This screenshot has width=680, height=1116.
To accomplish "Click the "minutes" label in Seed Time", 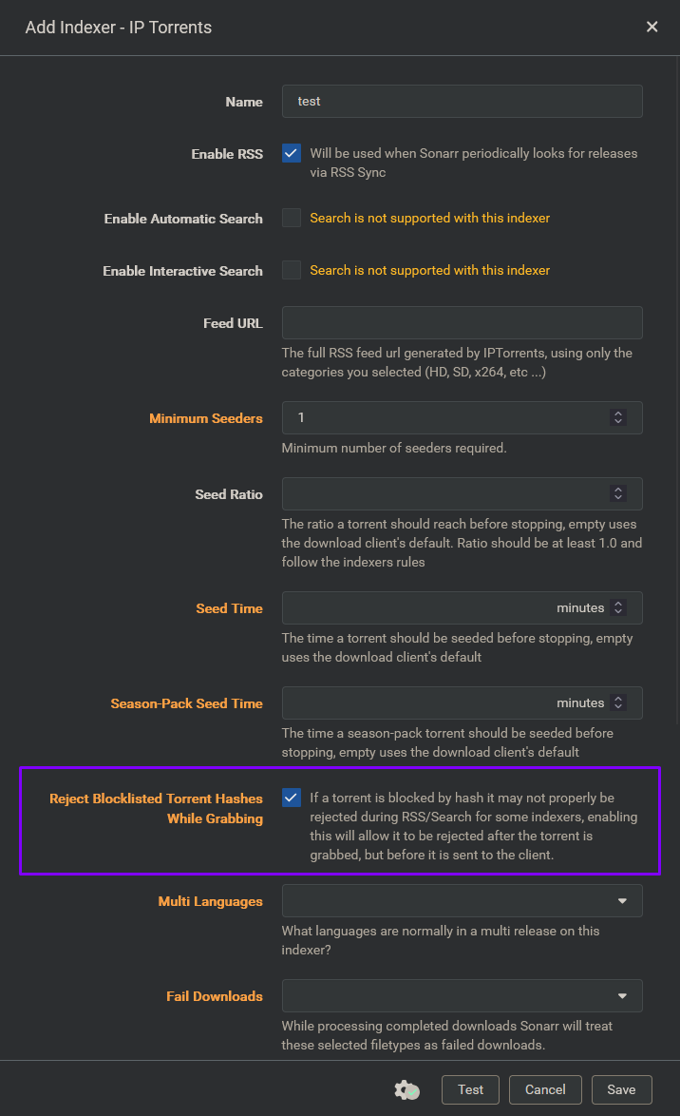I will 580,607.
